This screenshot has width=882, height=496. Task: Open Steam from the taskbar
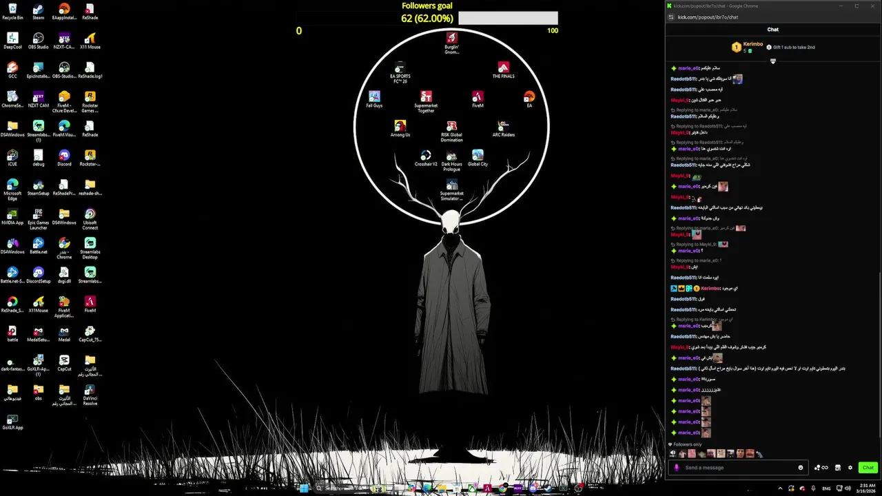[x=548, y=488]
